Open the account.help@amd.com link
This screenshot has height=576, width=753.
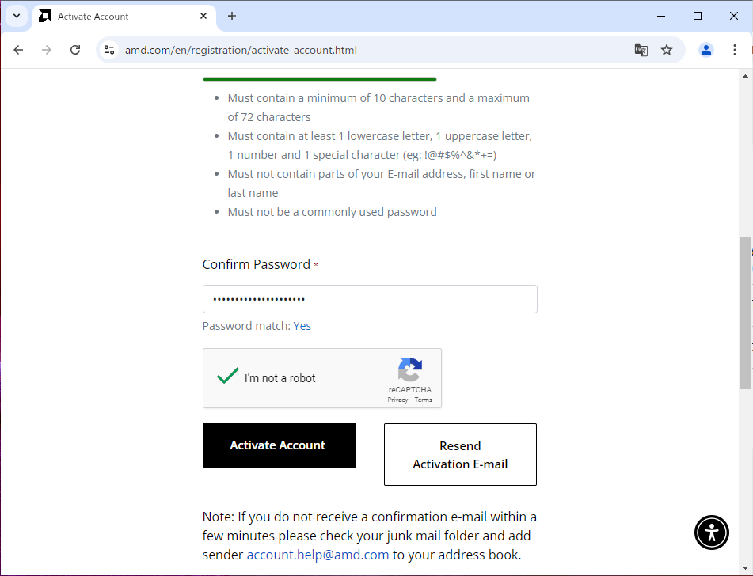click(318, 555)
